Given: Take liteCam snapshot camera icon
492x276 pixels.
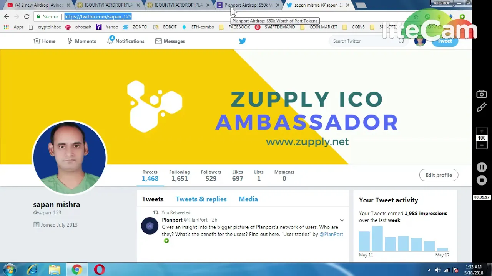Looking at the screenshot, I should tap(482, 94).
